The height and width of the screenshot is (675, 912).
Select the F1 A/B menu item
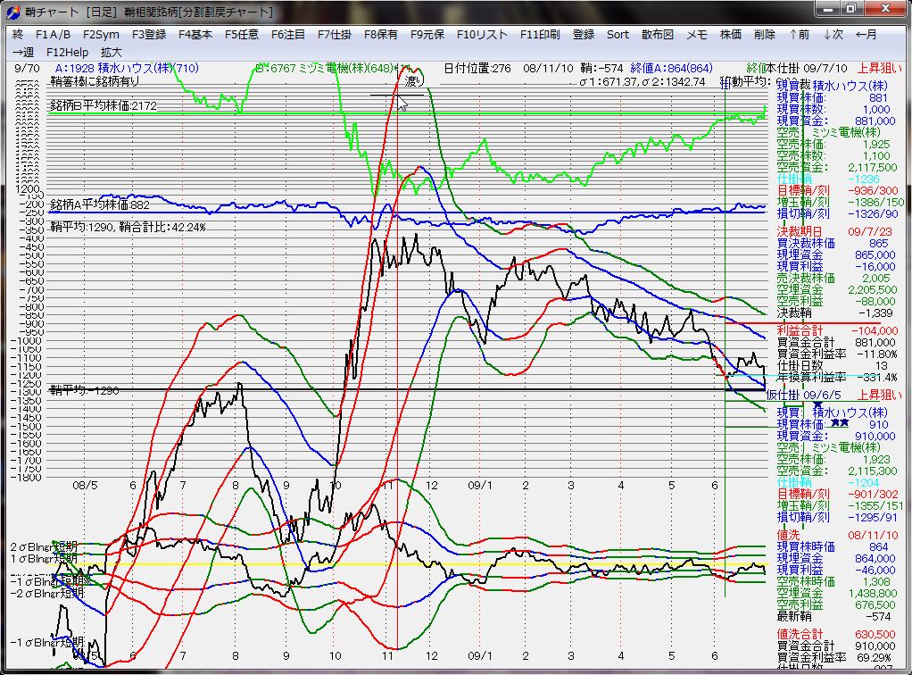[53, 34]
